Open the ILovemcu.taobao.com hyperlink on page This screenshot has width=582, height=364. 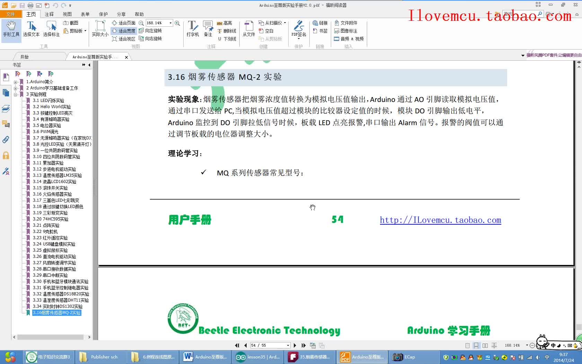tap(440, 220)
